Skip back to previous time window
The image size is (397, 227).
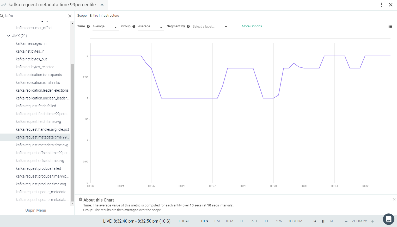point(315,221)
